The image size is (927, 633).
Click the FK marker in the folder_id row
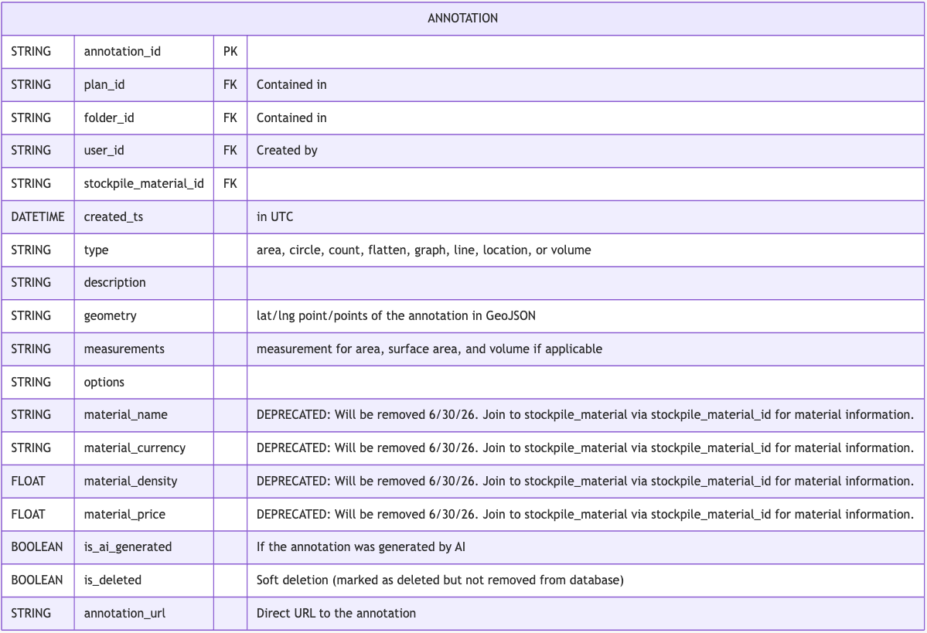click(x=230, y=117)
